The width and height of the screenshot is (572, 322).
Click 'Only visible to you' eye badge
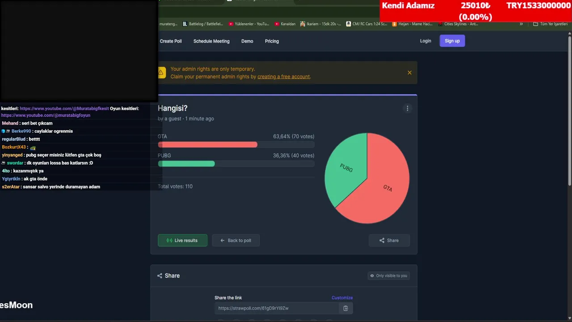[389, 276]
